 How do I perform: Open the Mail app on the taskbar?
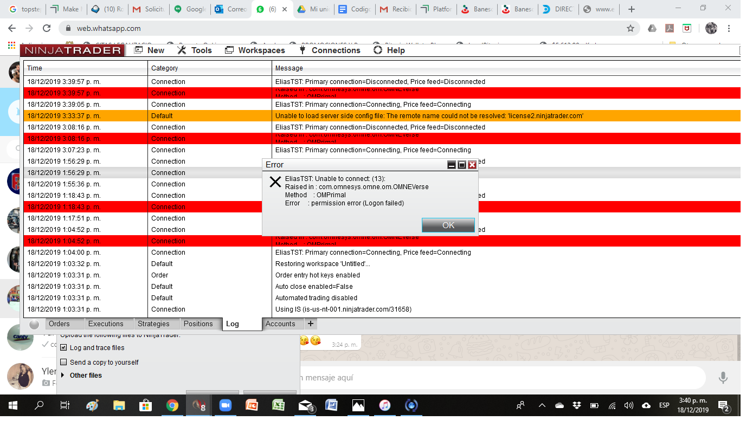(x=306, y=405)
